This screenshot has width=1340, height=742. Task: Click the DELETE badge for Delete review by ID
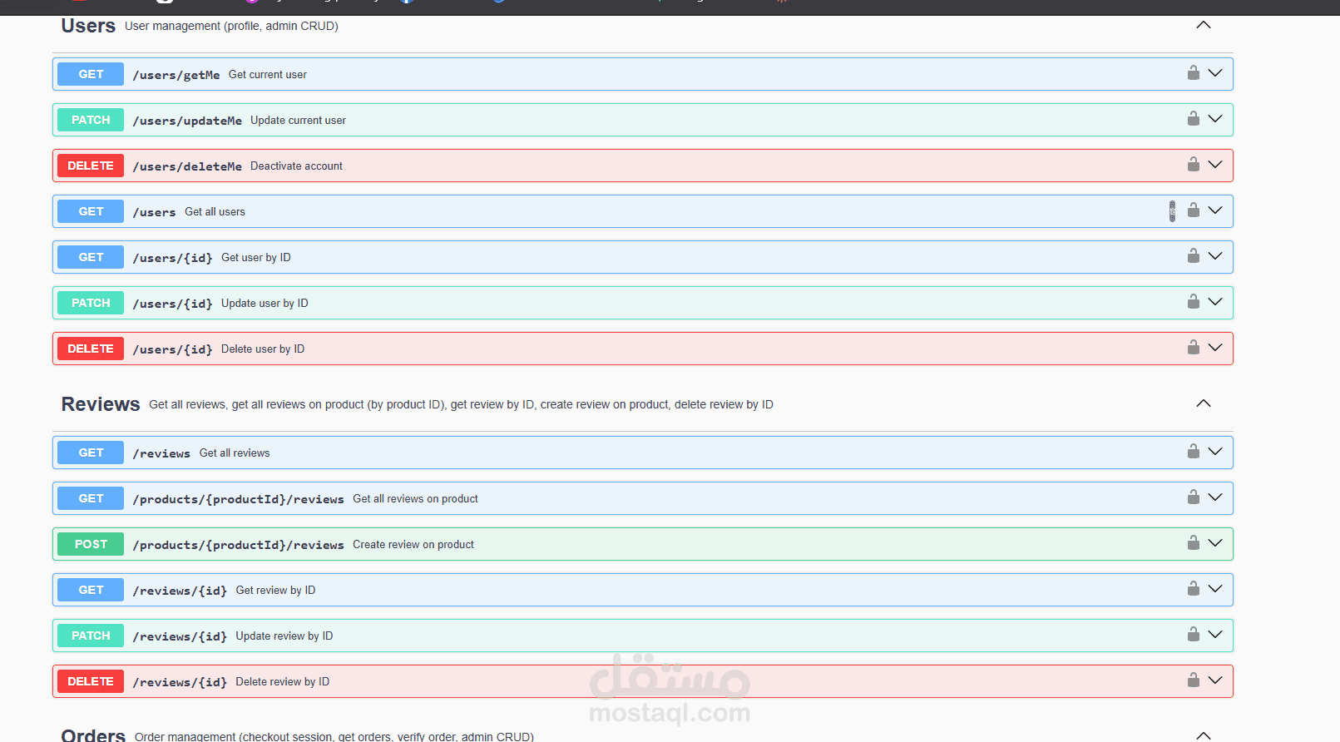tap(91, 681)
